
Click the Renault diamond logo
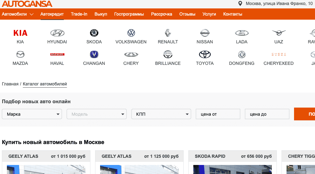(x=168, y=33)
